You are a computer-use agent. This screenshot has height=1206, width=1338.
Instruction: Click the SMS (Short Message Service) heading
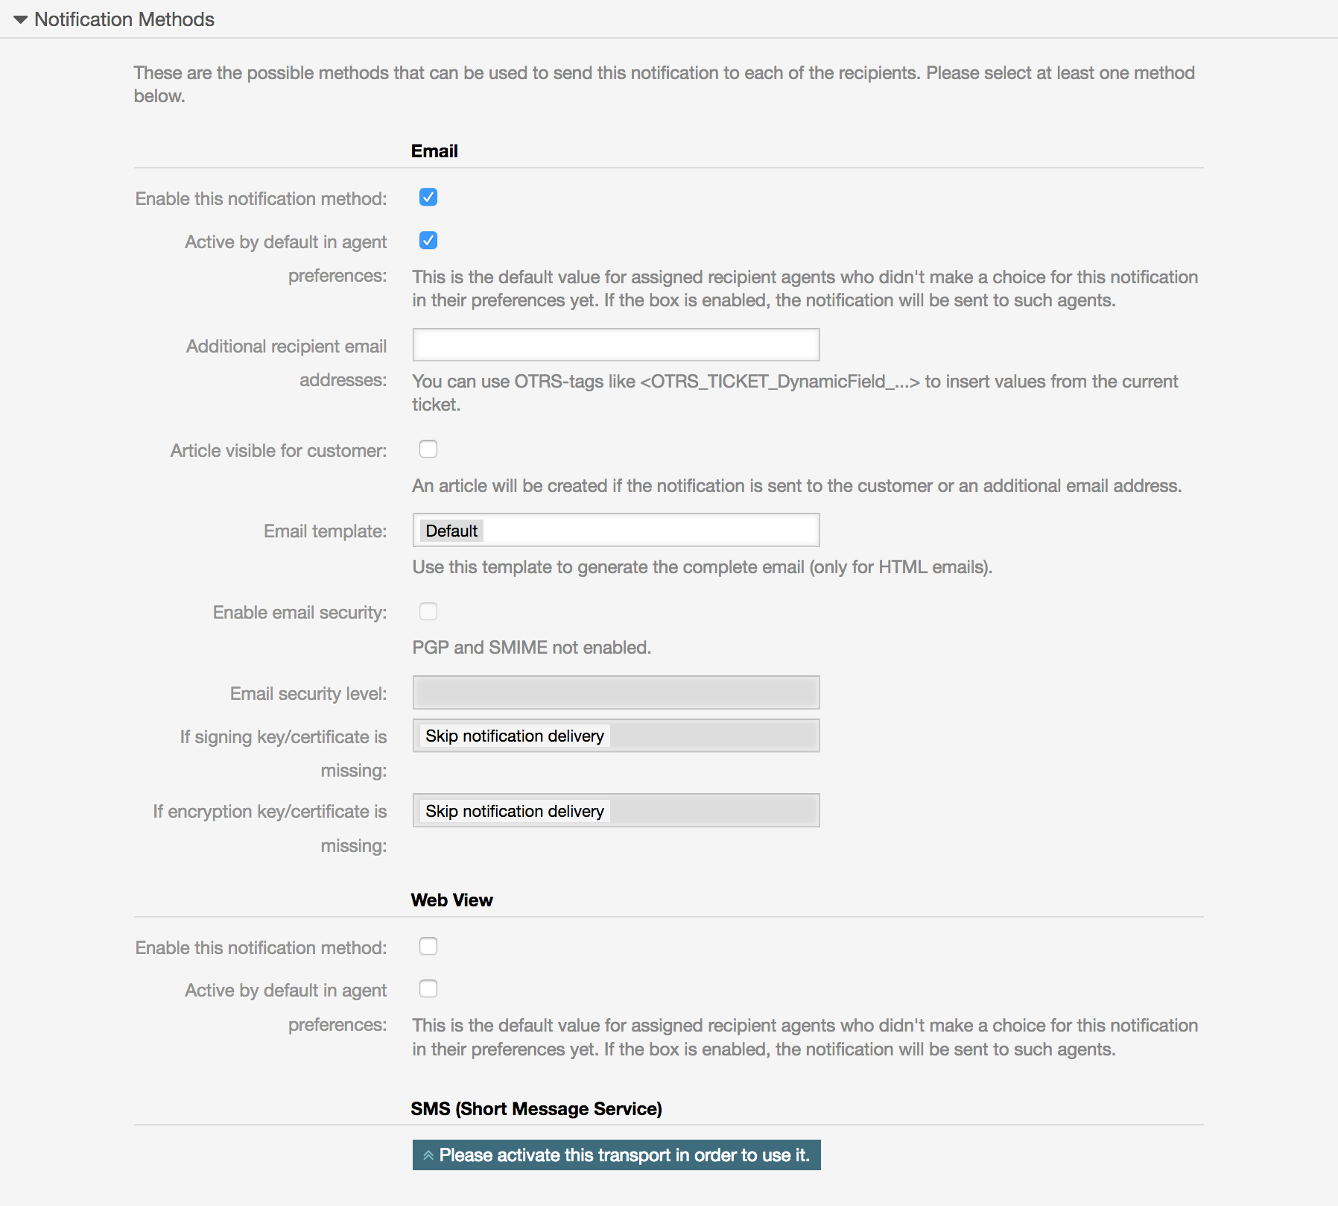537,1108
